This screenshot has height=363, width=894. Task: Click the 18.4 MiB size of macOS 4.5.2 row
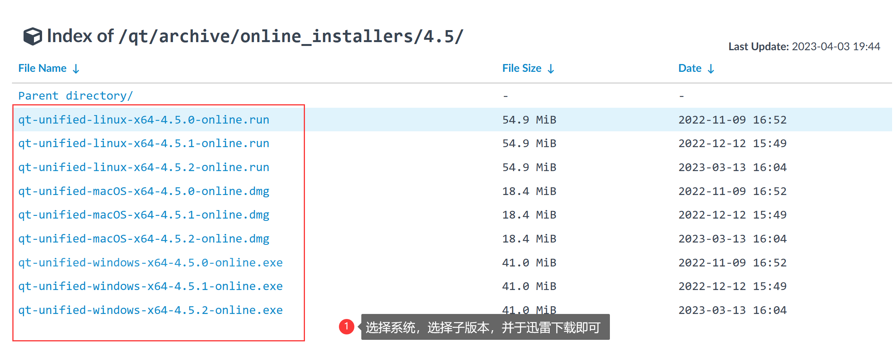[529, 239]
